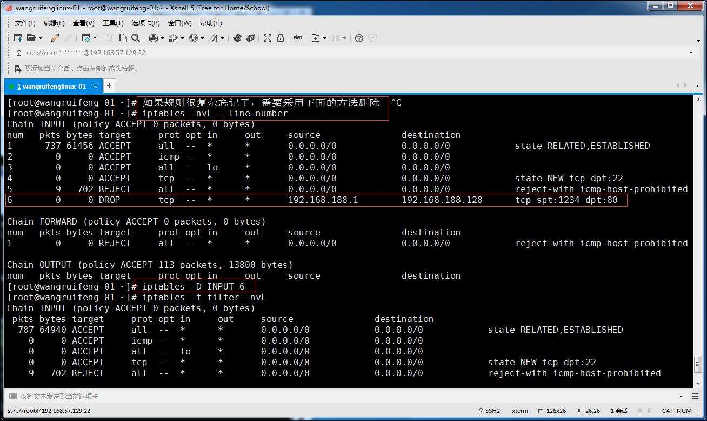Open the compose bar hamburger menu
This screenshot has width=707, height=421.
696,396
